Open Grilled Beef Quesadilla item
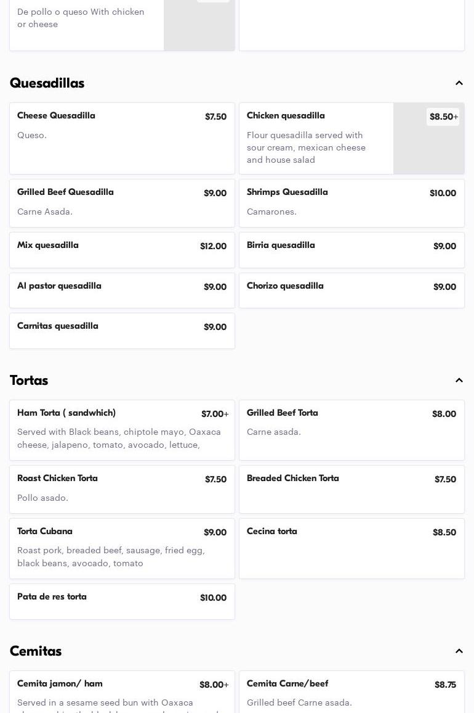This screenshot has width=474, height=713. coord(122,203)
